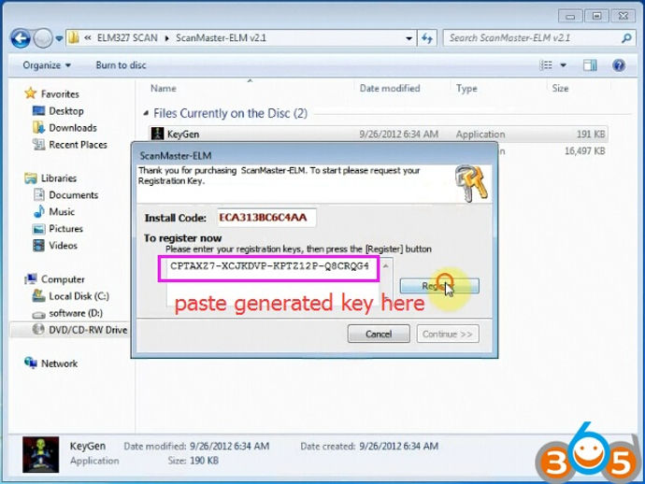Click the Music note icon in the sidebar
The width and height of the screenshot is (645, 484).
38,211
